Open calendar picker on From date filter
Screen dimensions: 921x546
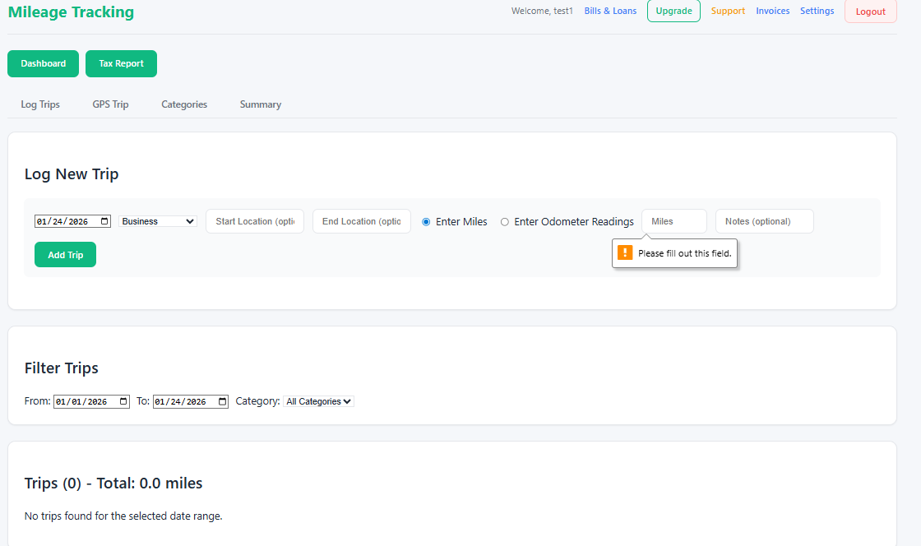[123, 401]
